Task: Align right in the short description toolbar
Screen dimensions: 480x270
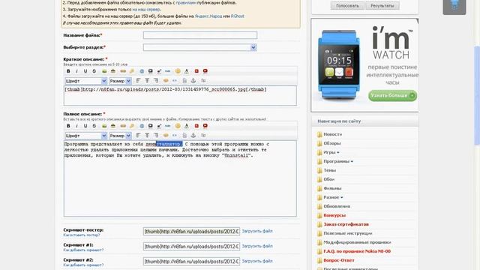Action: (156, 80)
